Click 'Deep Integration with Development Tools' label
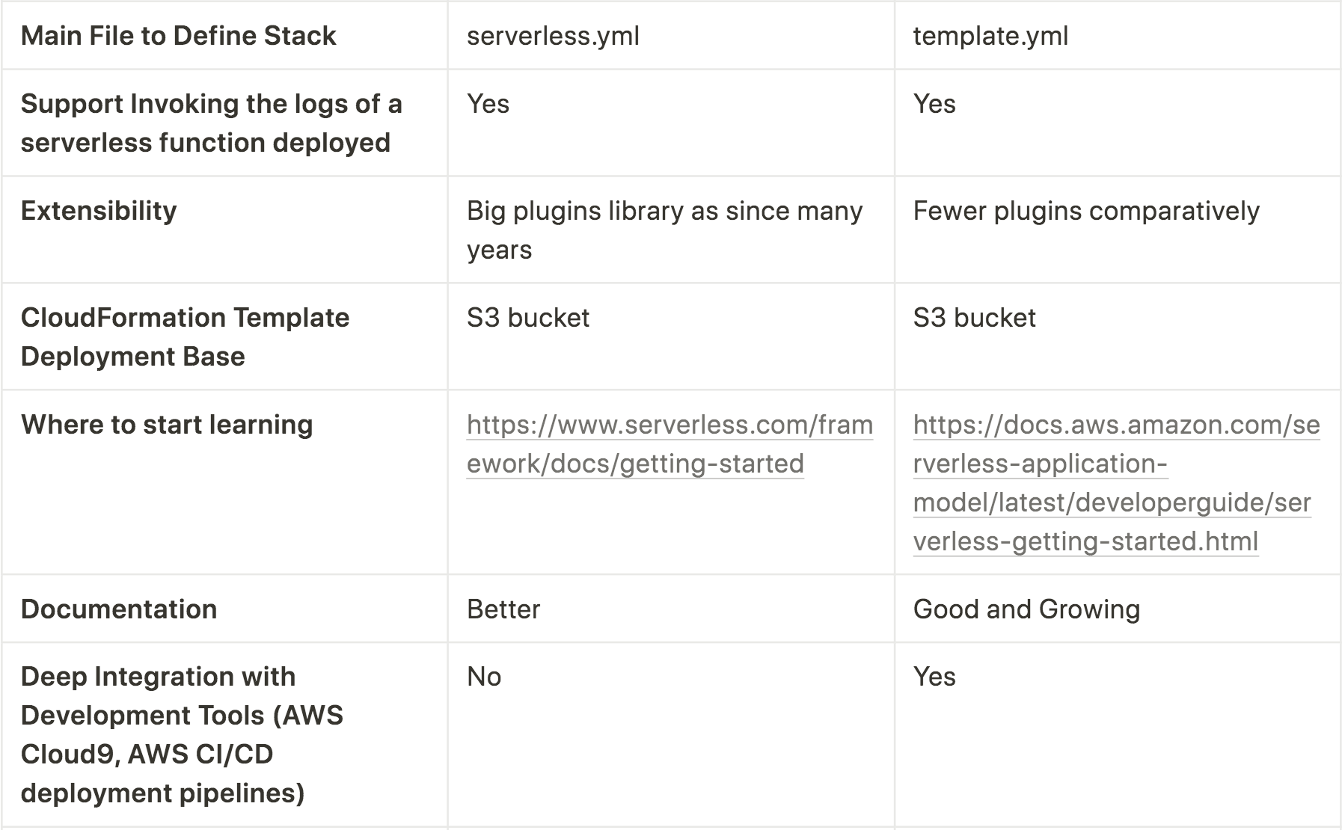Screen dimensions: 1342x830 pos(182,734)
